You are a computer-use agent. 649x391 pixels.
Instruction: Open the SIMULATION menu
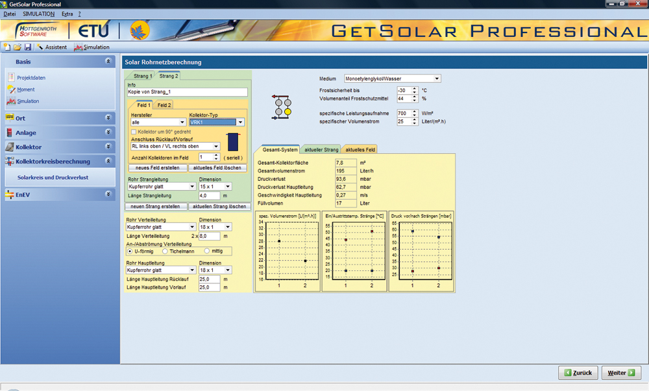click(x=38, y=14)
